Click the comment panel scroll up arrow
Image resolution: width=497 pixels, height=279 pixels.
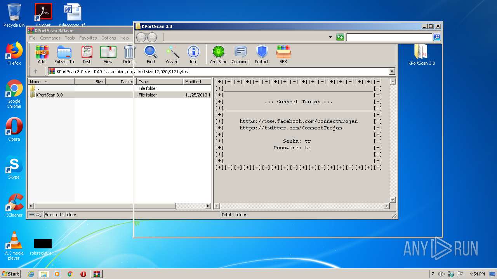coord(393,82)
